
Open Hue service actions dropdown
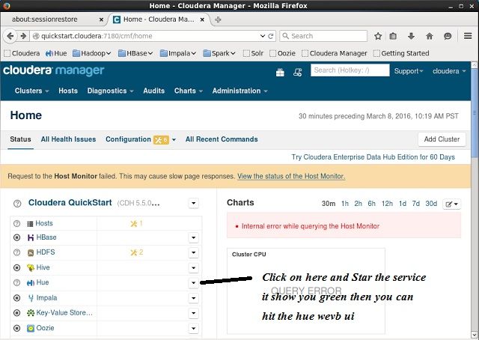tap(193, 283)
